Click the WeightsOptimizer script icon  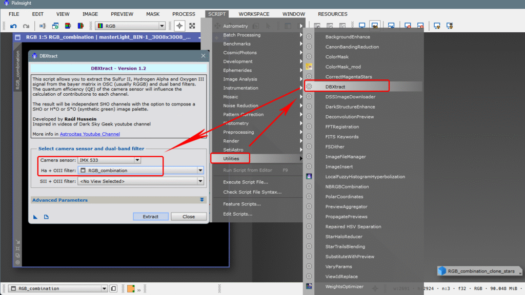[x=309, y=286]
